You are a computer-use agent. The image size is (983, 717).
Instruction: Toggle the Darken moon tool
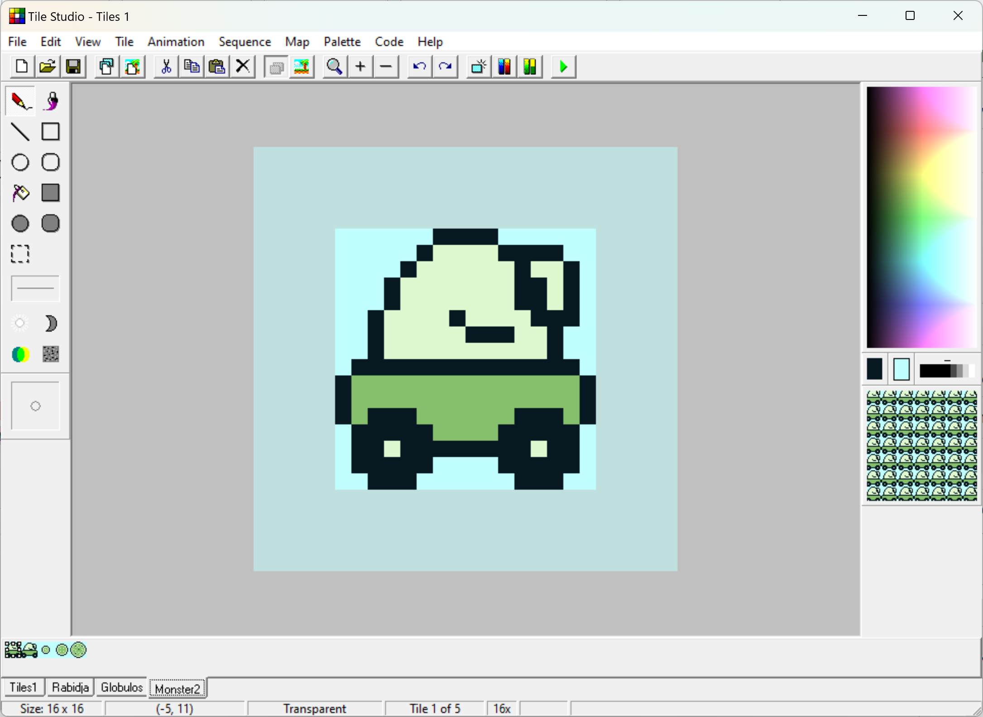pyautogui.click(x=51, y=324)
